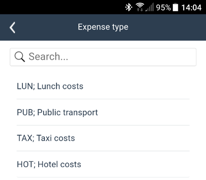Click the HOT code text

(26, 164)
